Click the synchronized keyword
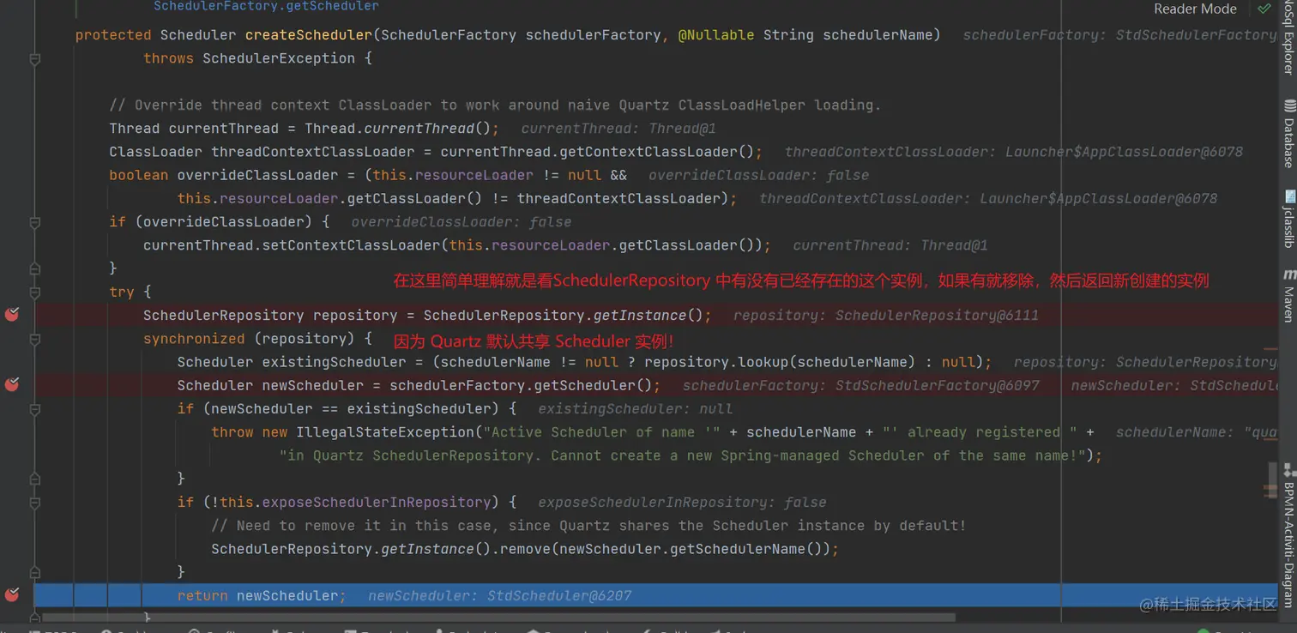Viewport: 1297px width, 633px height. point(194,339)
